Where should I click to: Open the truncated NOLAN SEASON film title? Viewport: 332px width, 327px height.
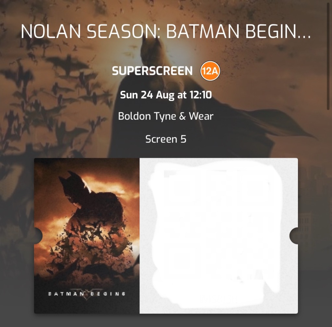(x=166, y=31)
